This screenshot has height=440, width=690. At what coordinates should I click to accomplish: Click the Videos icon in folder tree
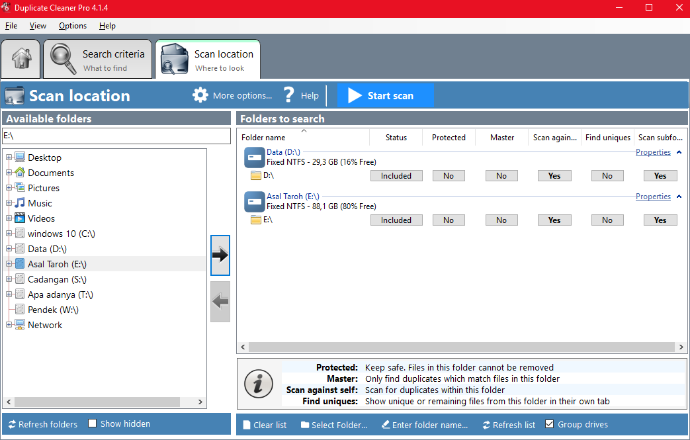click(x=20, y=218)
